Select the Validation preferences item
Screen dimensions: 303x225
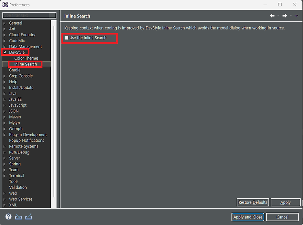(18, 187)
